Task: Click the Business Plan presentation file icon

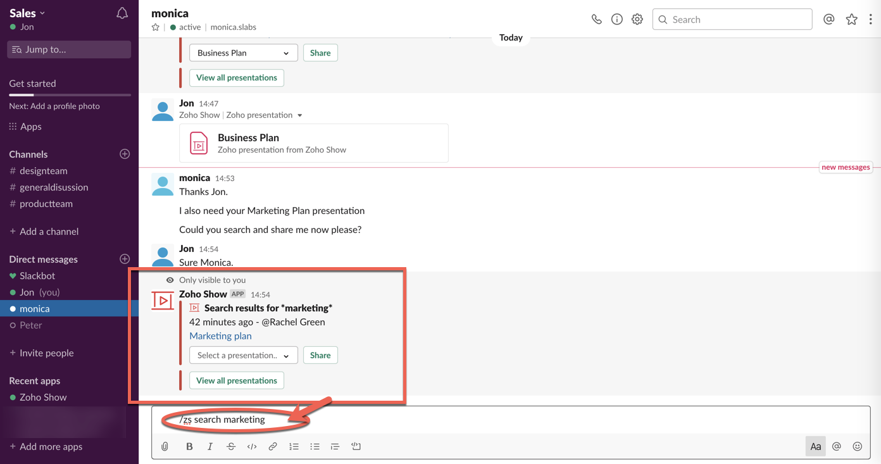Action: 199,143
